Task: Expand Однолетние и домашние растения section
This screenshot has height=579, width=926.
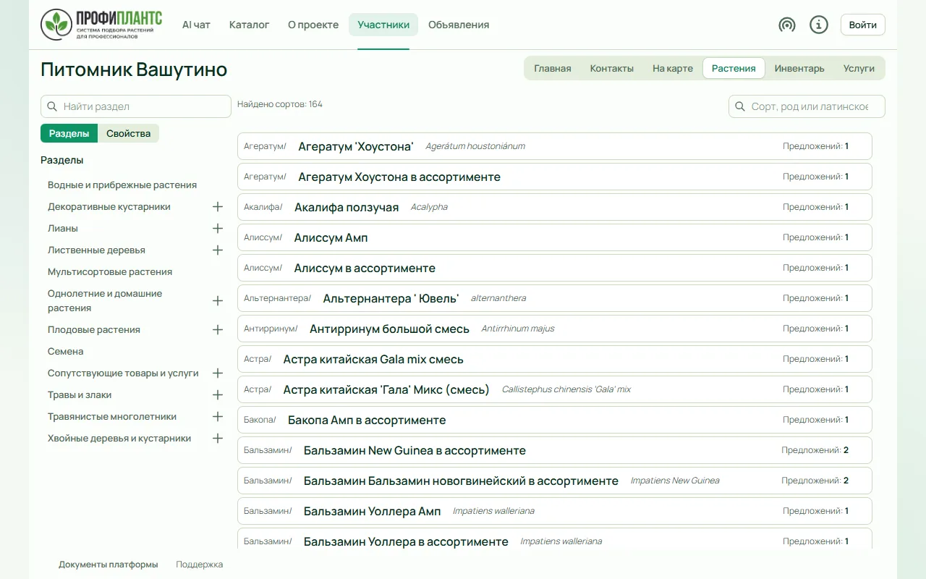Action: coord(218,300)
